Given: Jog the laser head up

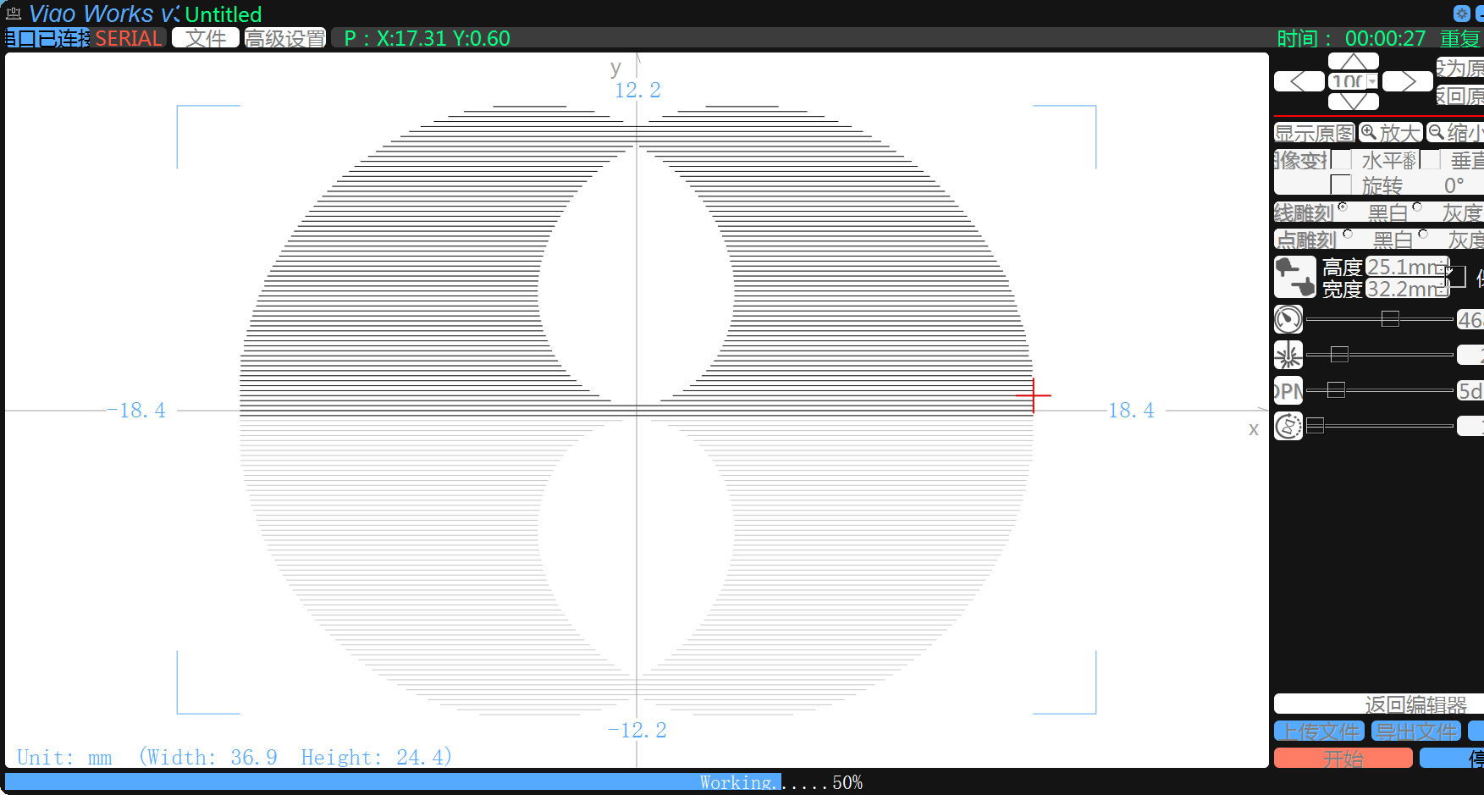Looking at the screenshot, I should [x=1353, y=61].
